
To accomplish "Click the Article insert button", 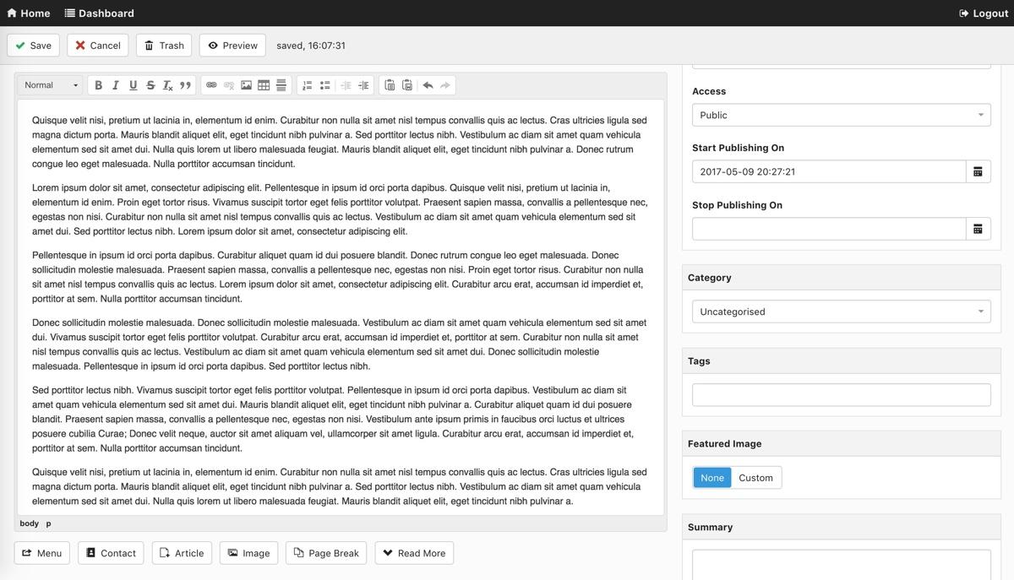I will tap(182, 553).
